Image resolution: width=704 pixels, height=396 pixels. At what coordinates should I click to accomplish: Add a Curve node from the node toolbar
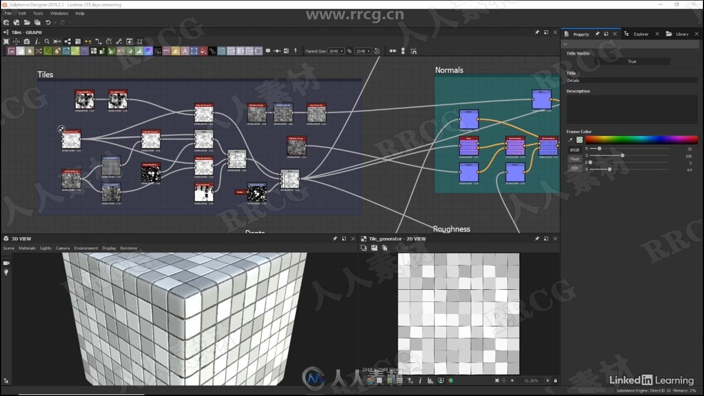click(48, 51)
